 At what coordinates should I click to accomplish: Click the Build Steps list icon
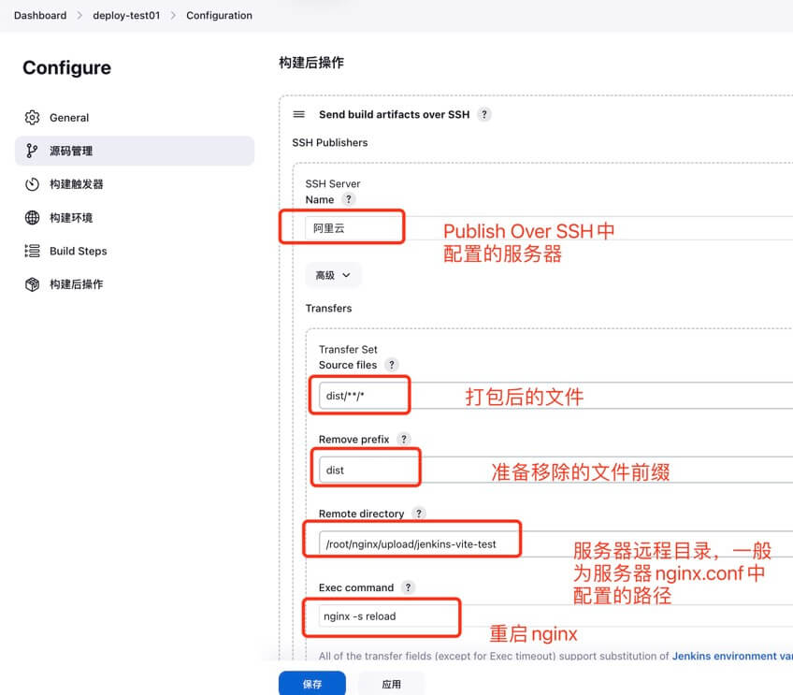33,251
